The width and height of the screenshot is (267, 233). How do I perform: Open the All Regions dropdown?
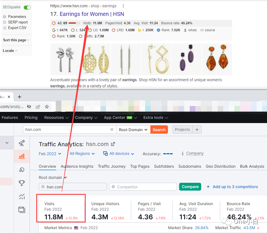coord(82,153)
